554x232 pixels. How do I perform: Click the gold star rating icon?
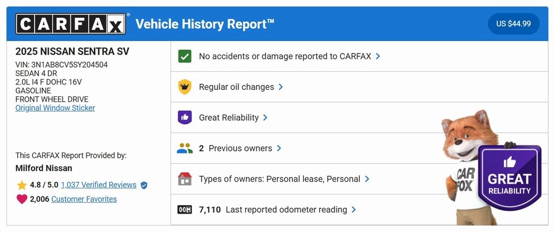(22, 185)
